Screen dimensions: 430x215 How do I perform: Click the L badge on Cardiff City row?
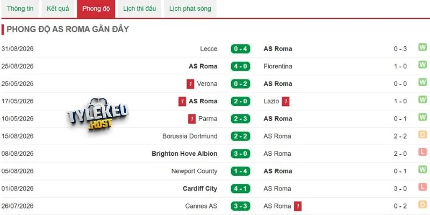click(422, 187)
